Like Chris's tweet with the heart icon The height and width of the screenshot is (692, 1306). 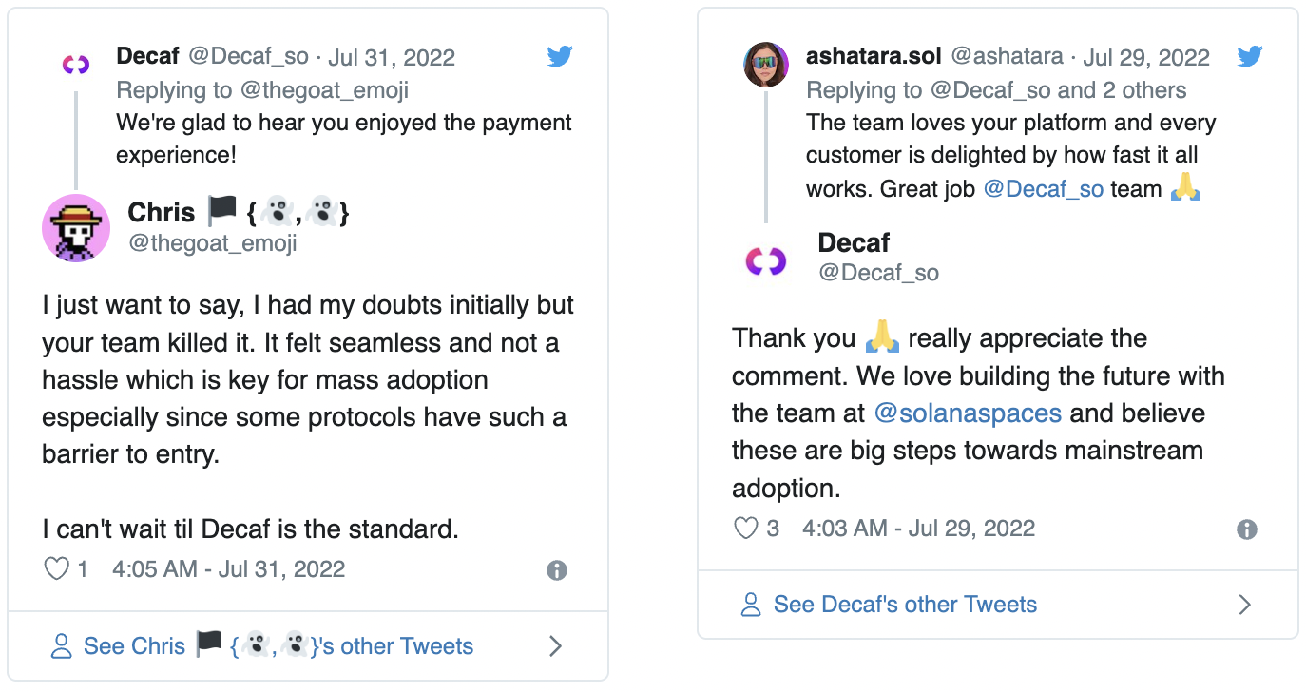coord(58,569)
